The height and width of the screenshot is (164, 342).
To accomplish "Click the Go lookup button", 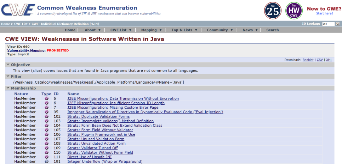I will click(338, 24).
